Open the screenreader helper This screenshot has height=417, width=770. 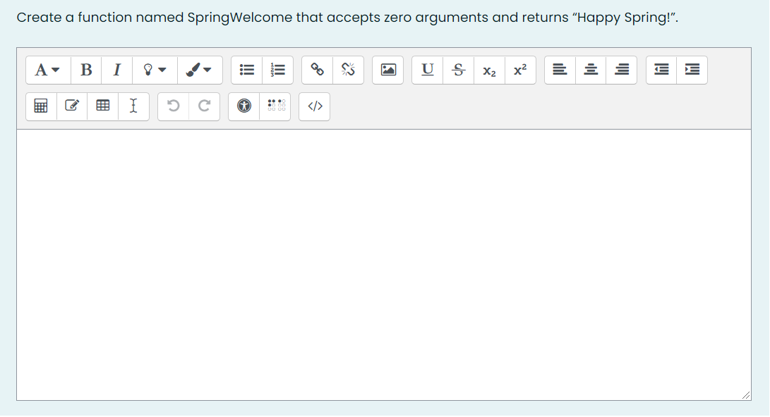[x=275, y=106]
